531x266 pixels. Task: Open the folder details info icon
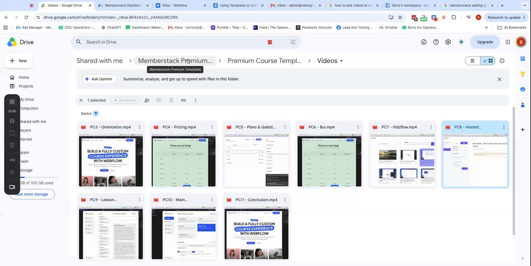pos(502,61)
